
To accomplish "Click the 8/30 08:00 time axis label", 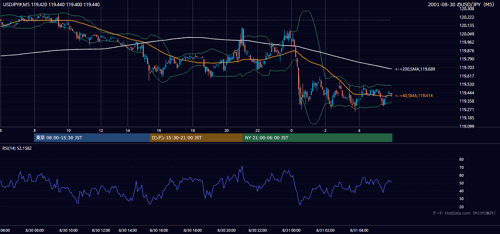I will (x=34, y=230).
